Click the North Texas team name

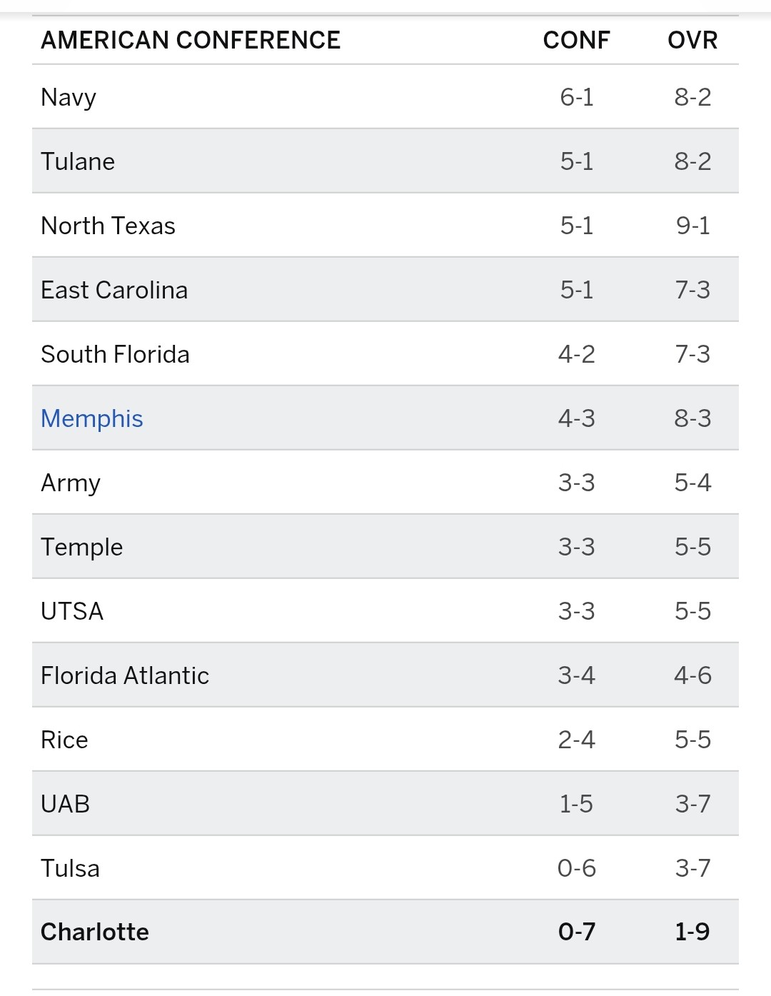108,226
